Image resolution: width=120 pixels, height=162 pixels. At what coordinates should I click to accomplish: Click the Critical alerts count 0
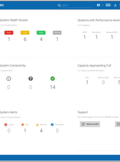[x=9, y=131]
